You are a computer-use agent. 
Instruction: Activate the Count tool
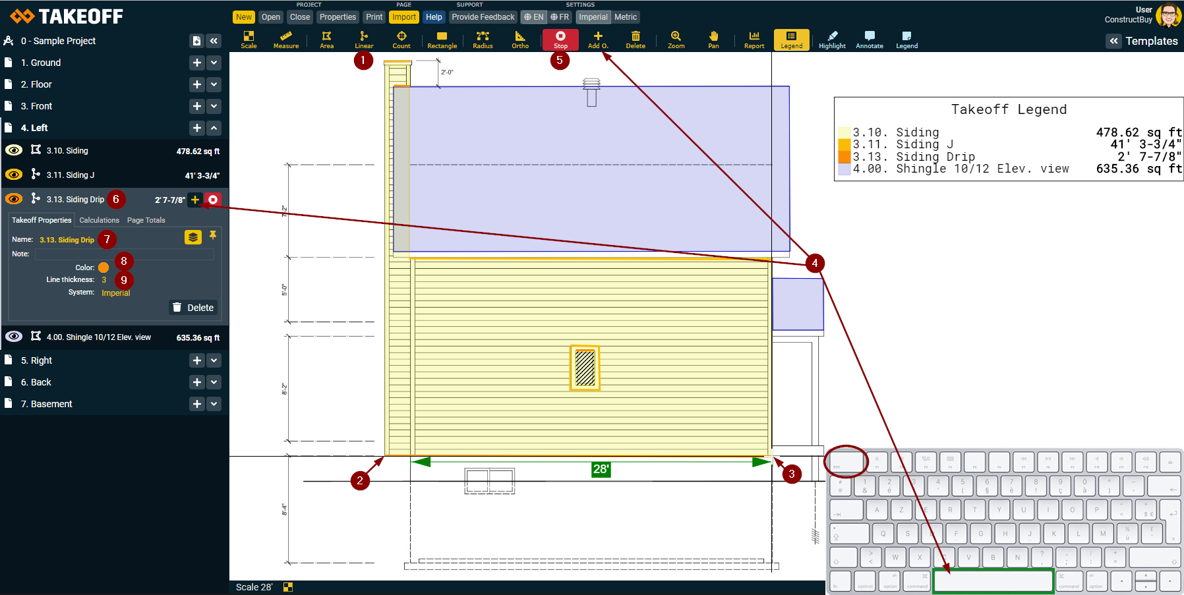(x=401, y=40)
